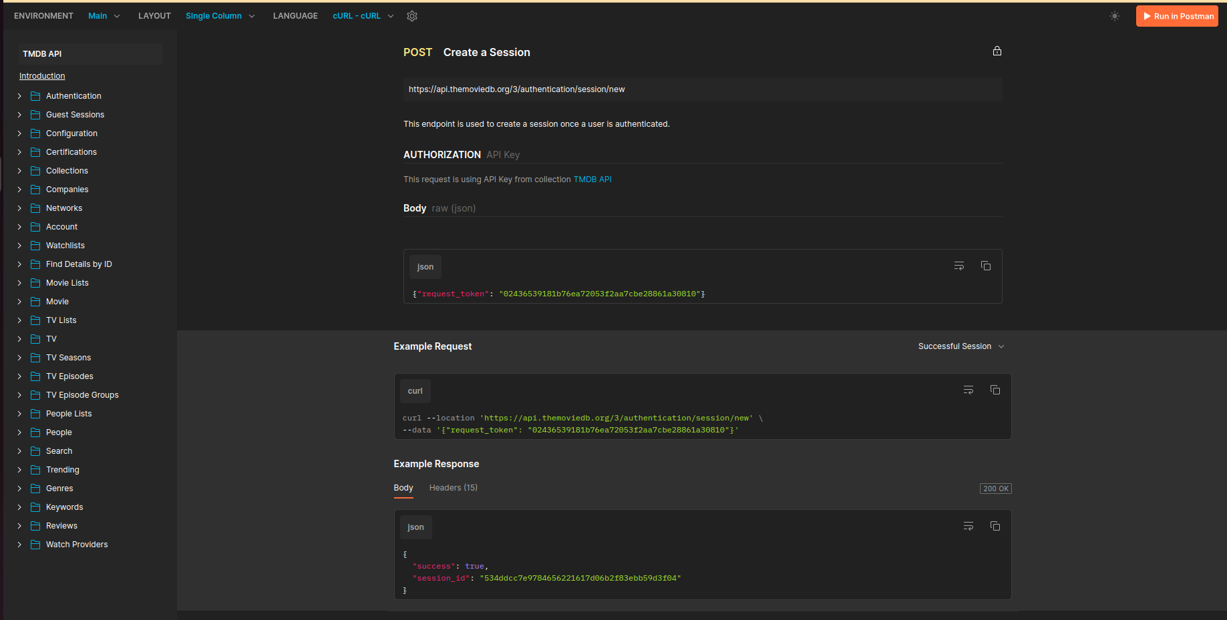
Task: Click the Account folder icon
Action: 35,227
